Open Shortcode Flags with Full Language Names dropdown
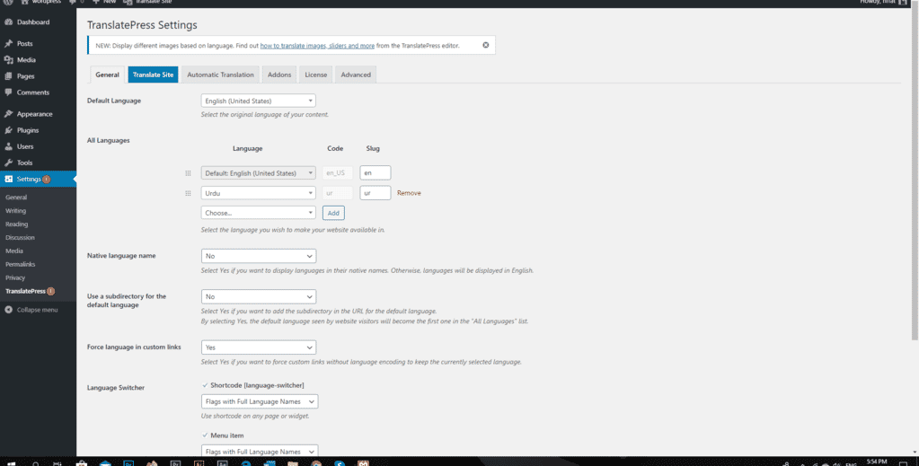The image size is (919, 466). point(260,401)
